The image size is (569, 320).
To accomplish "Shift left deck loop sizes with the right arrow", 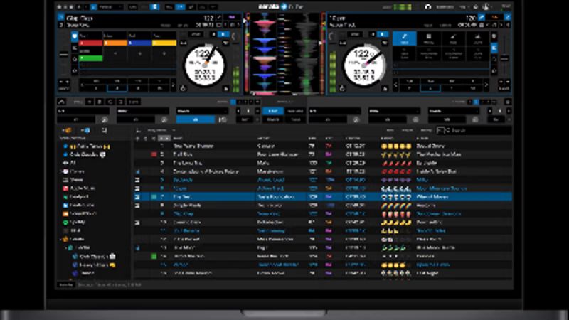I will click(x=173, y=85).
